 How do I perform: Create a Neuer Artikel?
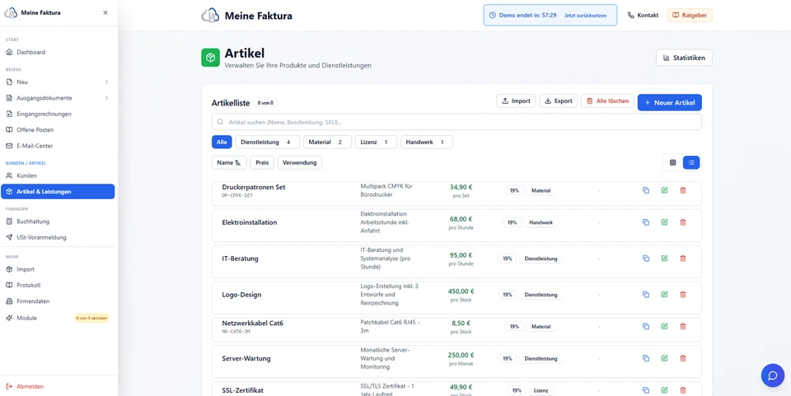point(669,102)
